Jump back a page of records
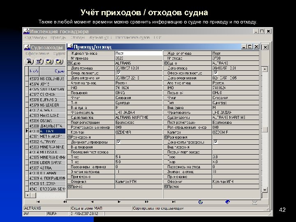 pos(65,202)
